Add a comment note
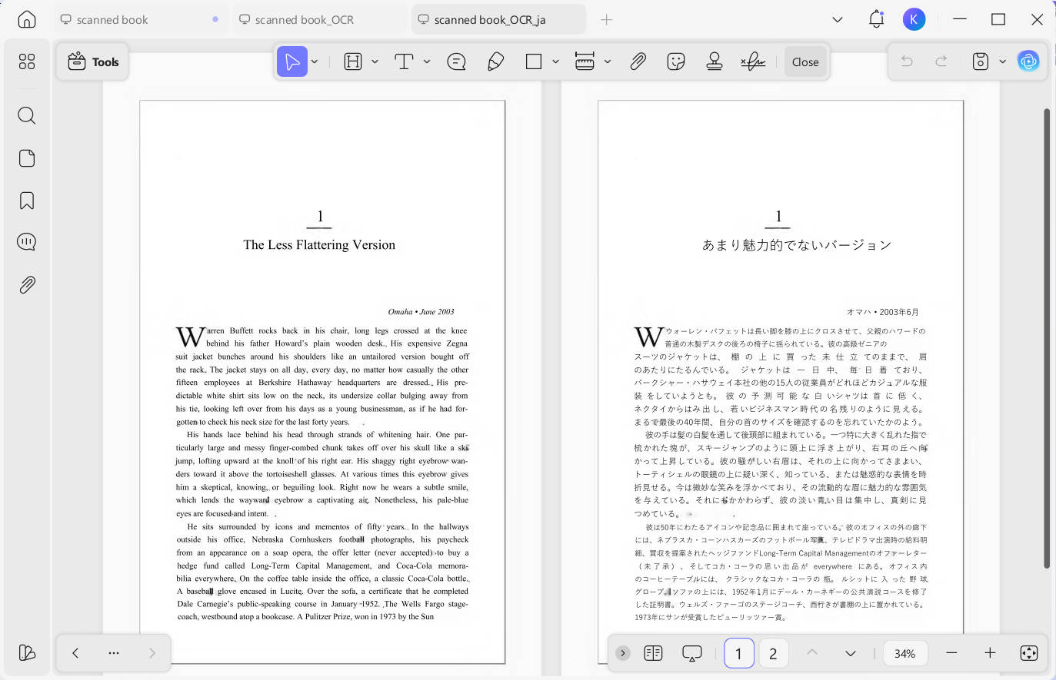 (457, 62)
